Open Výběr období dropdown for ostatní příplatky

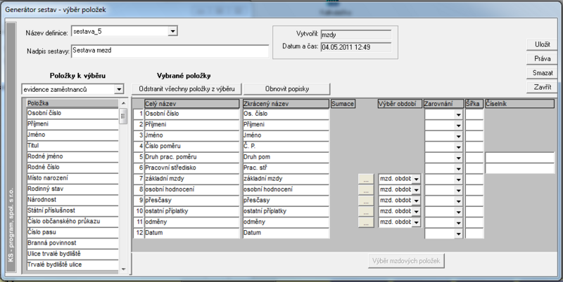[x=416, y=212]
